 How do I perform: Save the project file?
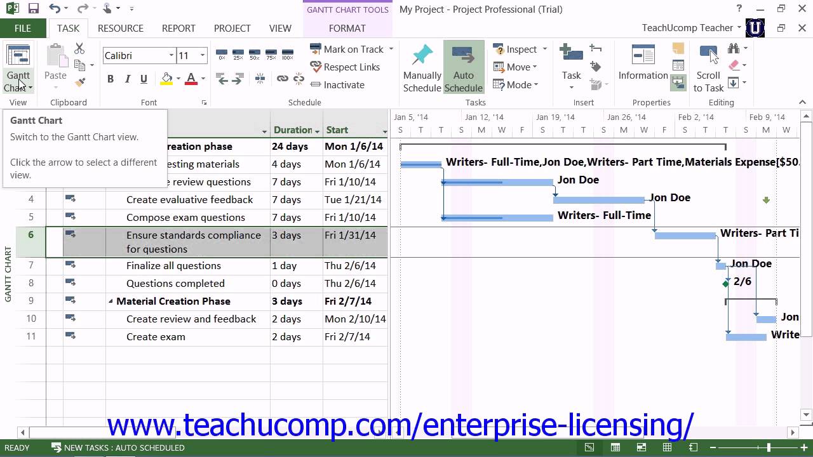33,9
